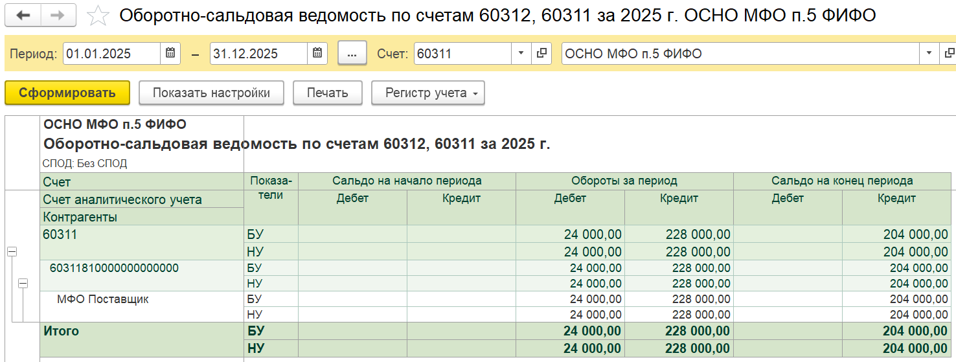Open the ОСНО МФО п.5 ФИФО organization dropdown
The image size is (956, 362).
coord(929,54)
